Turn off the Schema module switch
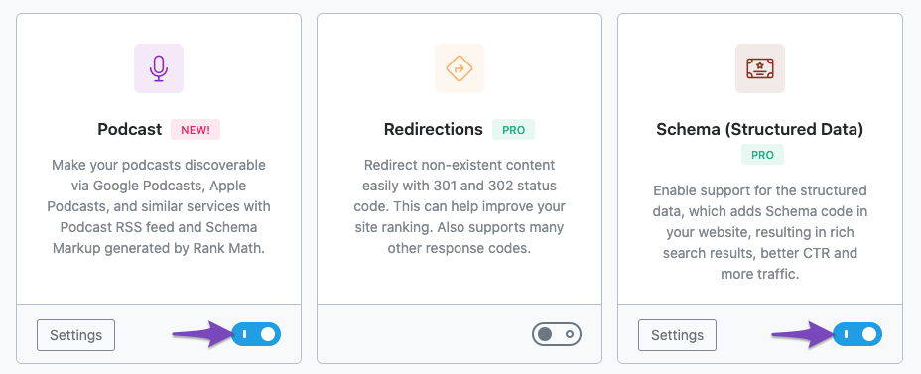Viewport: 921px width, 374px height. [857, 334]
